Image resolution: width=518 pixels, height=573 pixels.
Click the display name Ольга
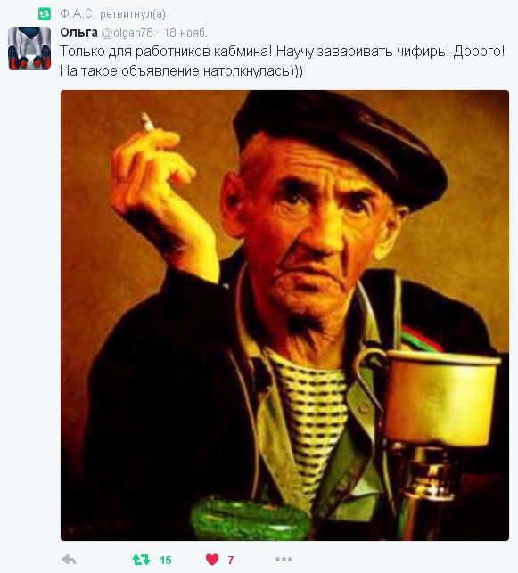78,32
